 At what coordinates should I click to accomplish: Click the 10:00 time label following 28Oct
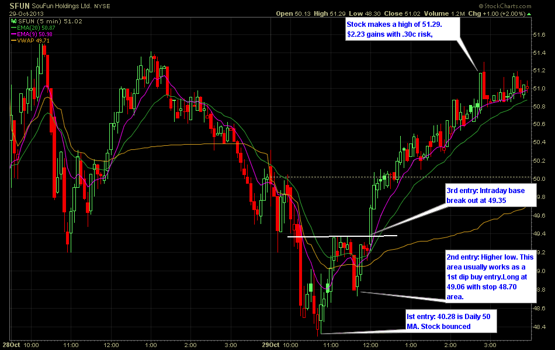pos(31,345)
